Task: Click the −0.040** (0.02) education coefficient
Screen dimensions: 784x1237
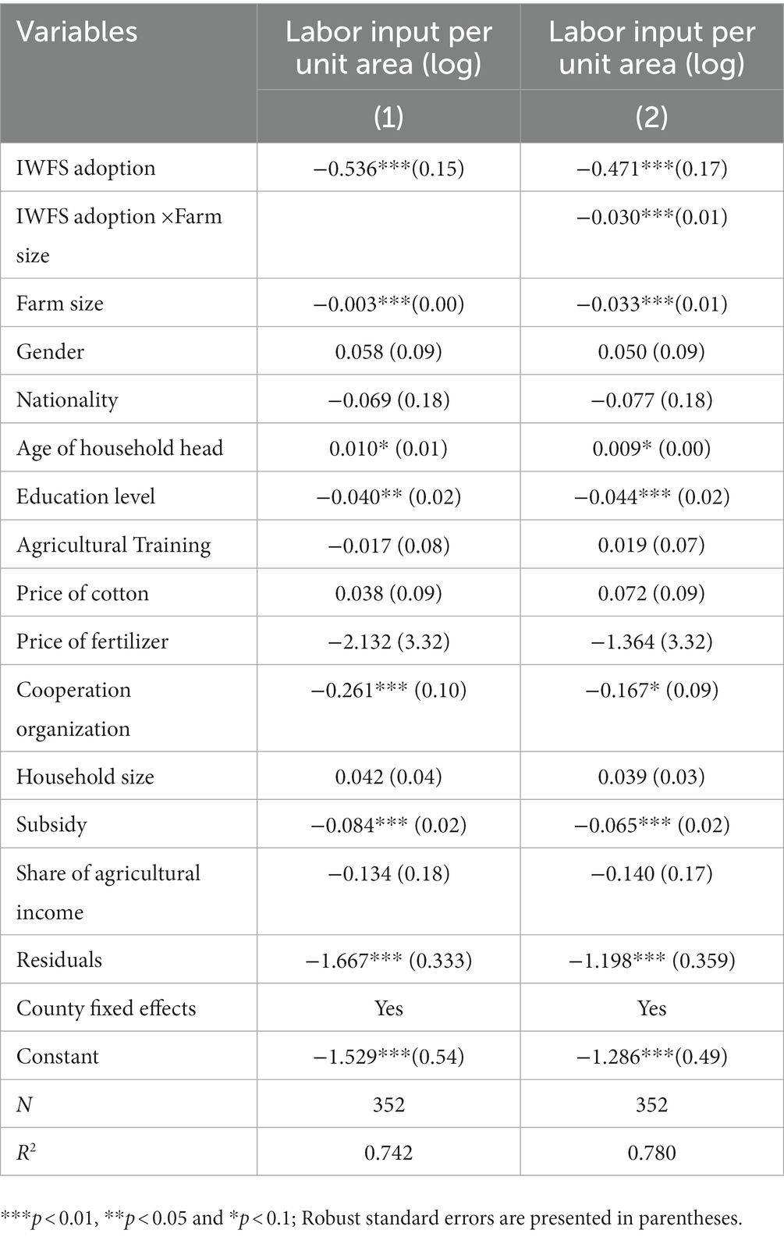Action: click(388, 496)
